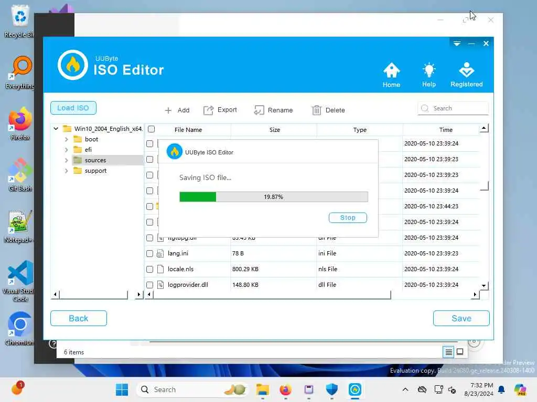537x402 pixels.
Task: Sort by the Type column header
Action: click(x=360, y=130)
